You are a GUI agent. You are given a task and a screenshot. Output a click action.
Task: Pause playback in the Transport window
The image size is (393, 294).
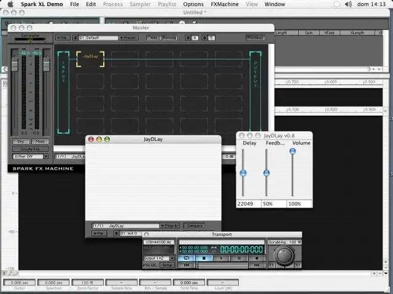coord(239,258)
